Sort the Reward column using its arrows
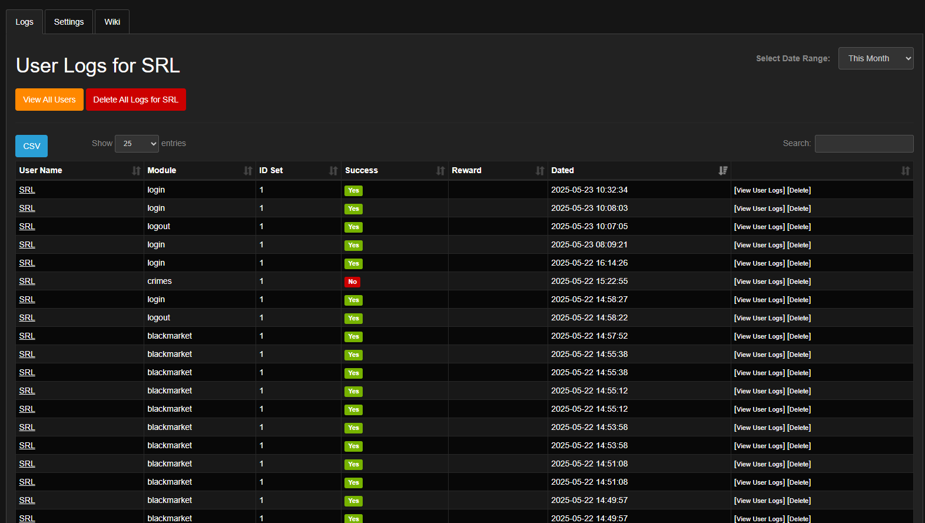This screenshot has width=925, height=523. [540, 171]
